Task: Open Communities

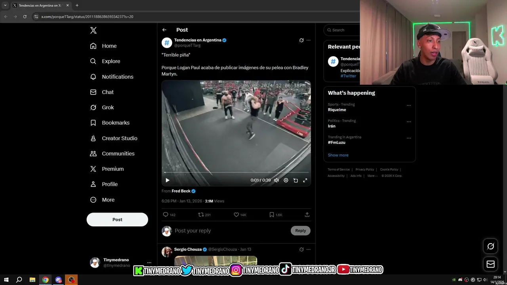Action: [x=112, y=154]
